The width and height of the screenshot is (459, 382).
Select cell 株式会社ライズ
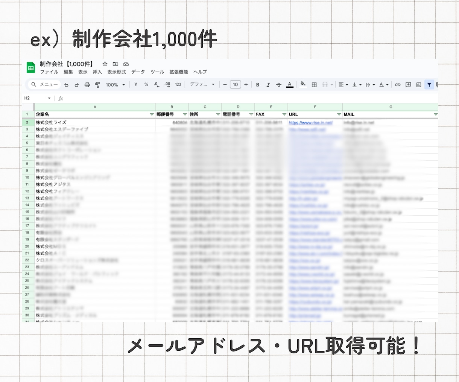click(x=95, y=122)
